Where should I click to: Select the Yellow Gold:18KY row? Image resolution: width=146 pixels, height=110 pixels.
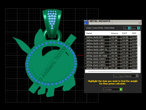pyautogui.click(x=111, y=46)
